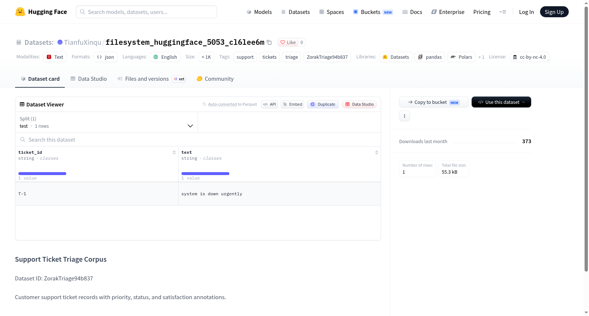Click the English language tag

click(165, 57)
